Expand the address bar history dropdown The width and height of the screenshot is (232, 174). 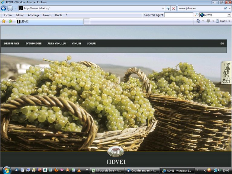[163, 8]
